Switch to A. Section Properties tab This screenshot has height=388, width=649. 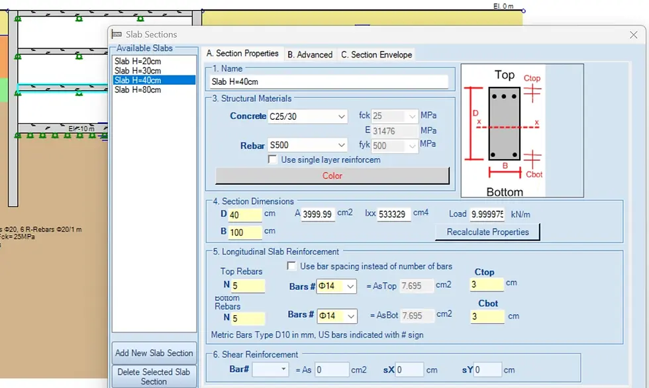[x=242, y=54]
